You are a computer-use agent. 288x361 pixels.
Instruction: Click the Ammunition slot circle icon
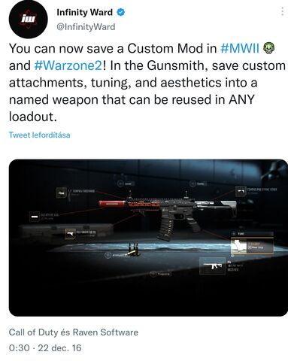pos(108,255)
